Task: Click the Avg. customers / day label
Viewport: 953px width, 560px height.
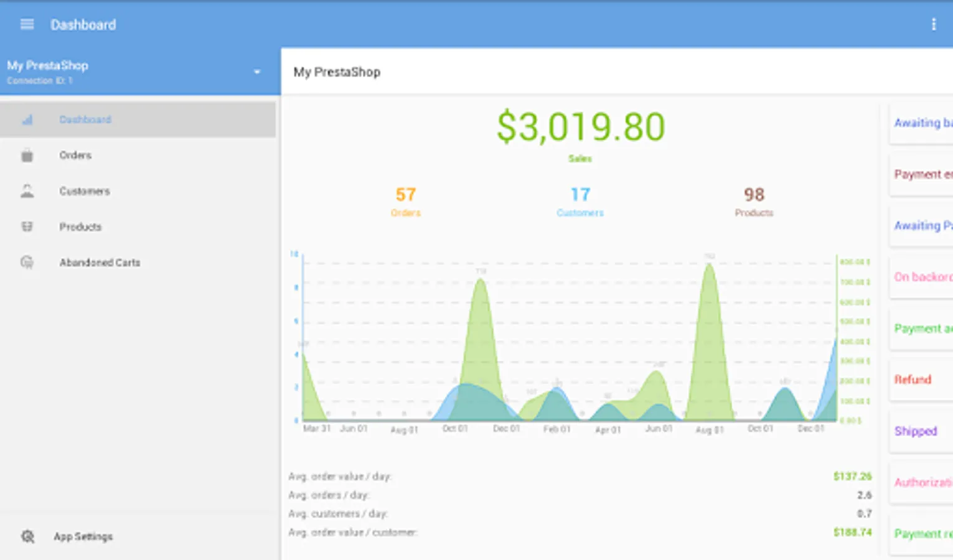Action: click(x=338, y=514)
